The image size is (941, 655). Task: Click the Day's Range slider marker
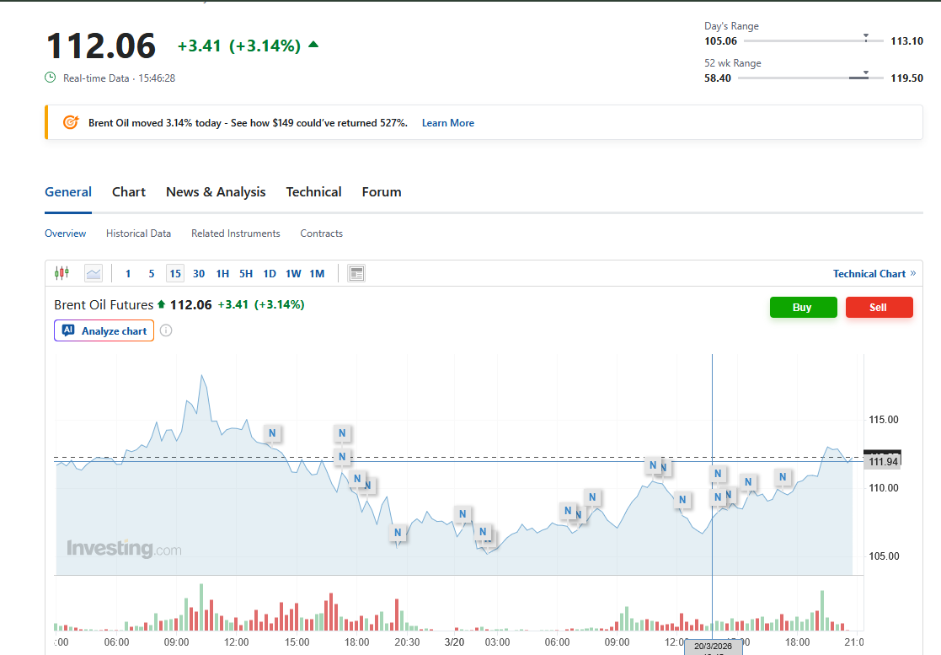(866, 38)
